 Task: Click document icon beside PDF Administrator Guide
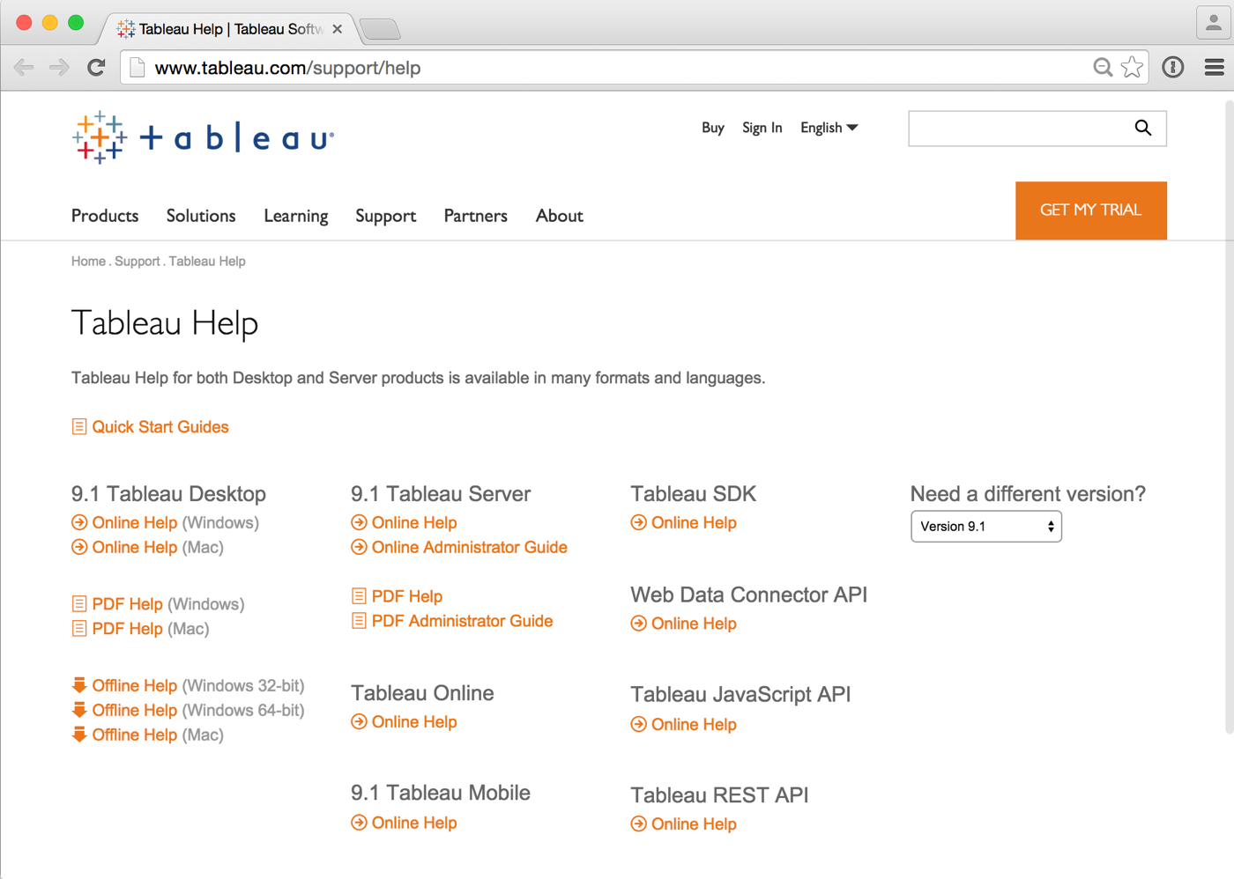[359, 621]
